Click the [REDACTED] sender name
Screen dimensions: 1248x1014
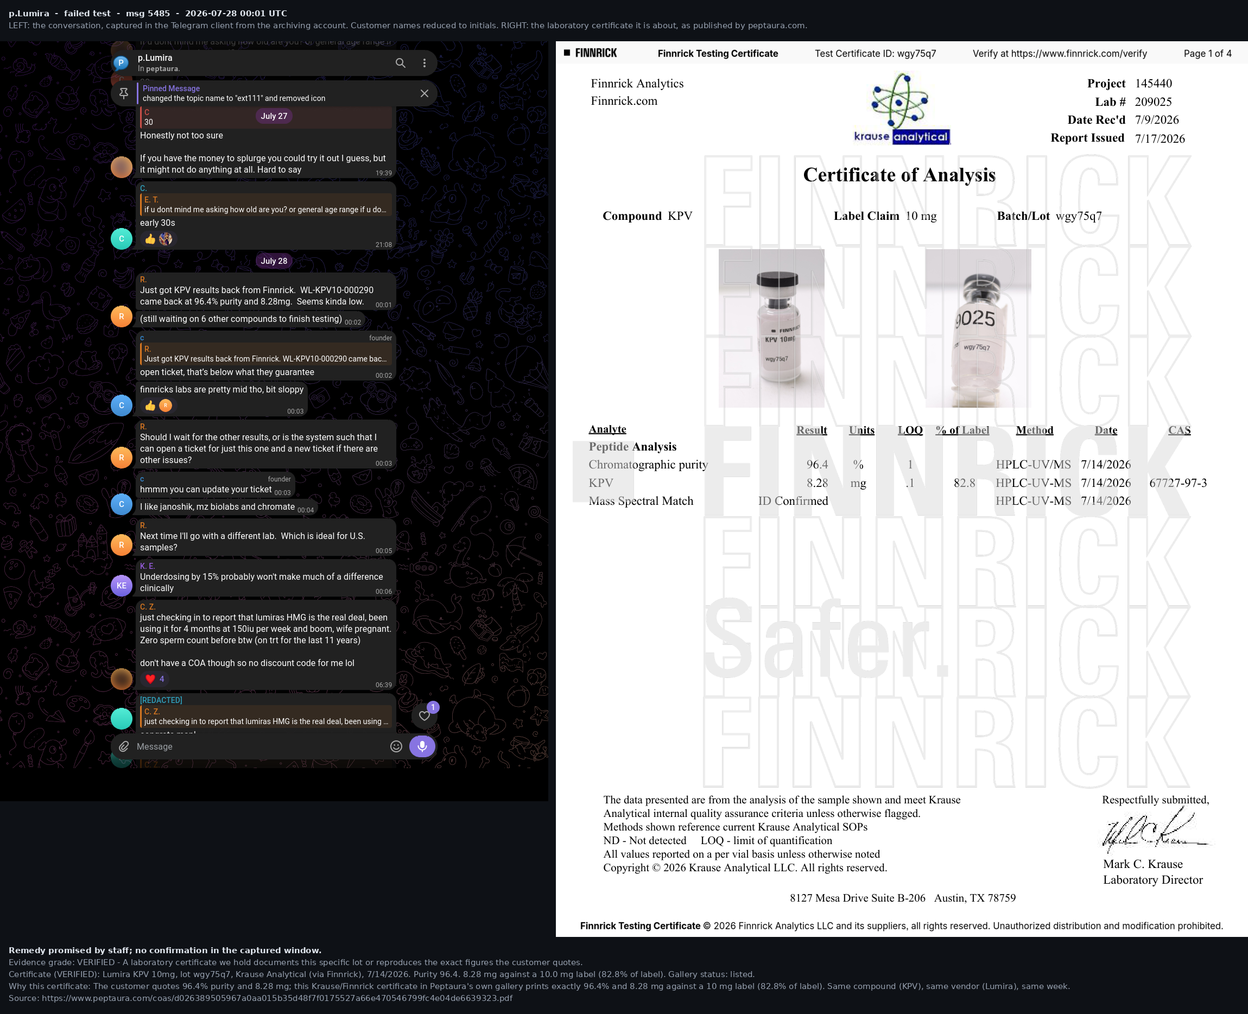161,700
